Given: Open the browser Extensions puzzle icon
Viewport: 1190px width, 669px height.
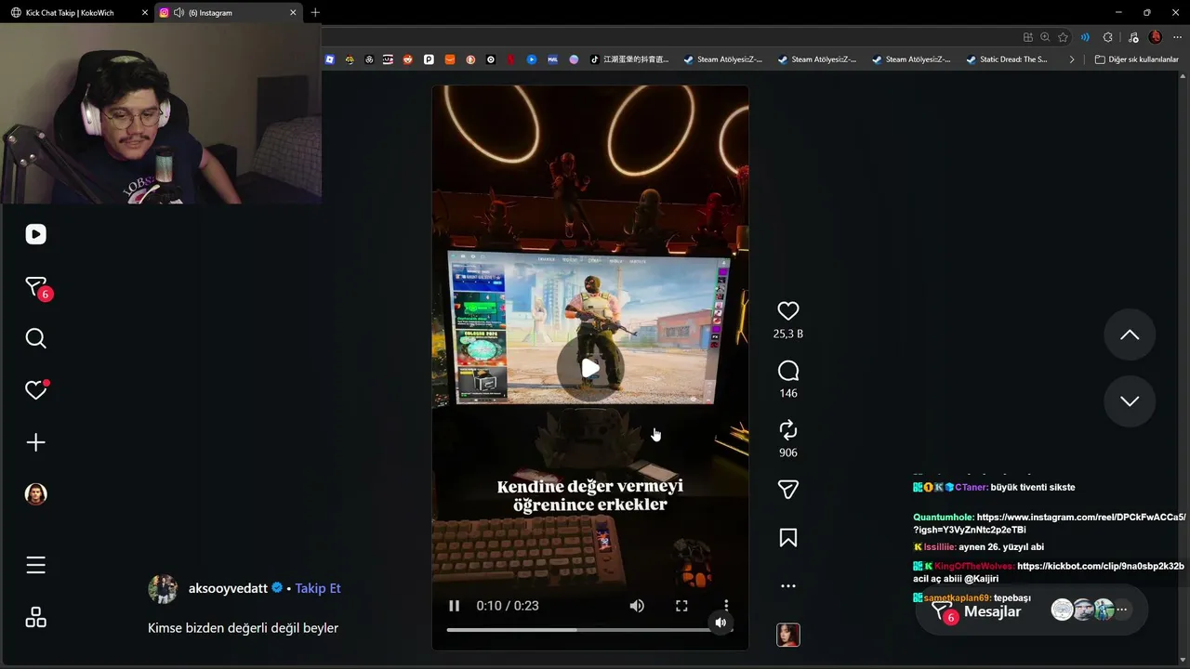Looking at the screenshot, I should tap(1107, 37).
